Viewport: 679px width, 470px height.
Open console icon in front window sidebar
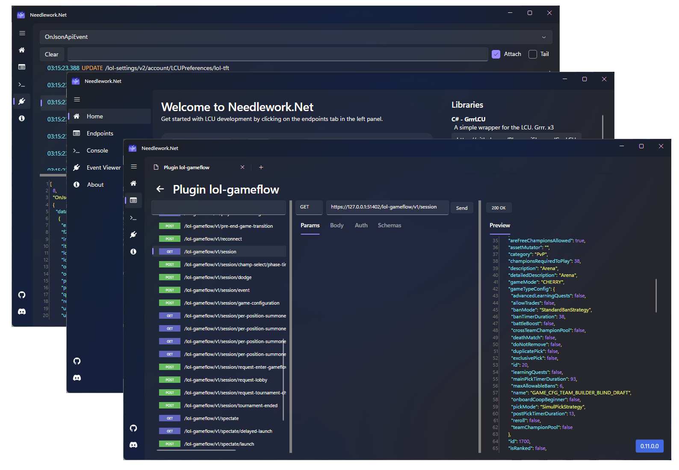point(133,218)
